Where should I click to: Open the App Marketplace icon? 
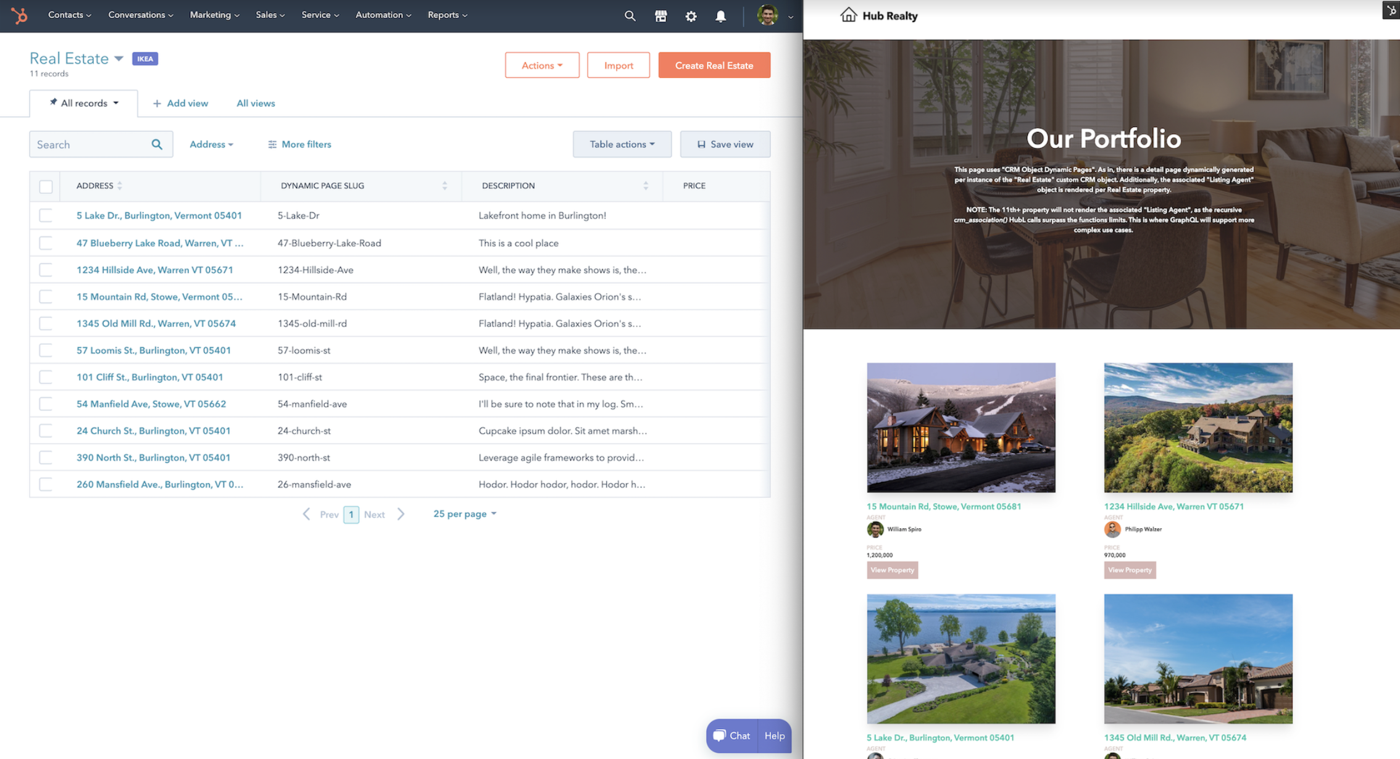pyautogui.click(x=660, y=16)
